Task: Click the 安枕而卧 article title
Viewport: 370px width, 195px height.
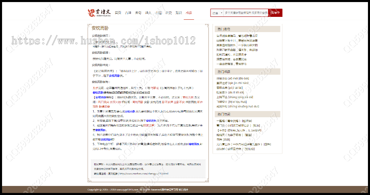Action: (100, 28)
